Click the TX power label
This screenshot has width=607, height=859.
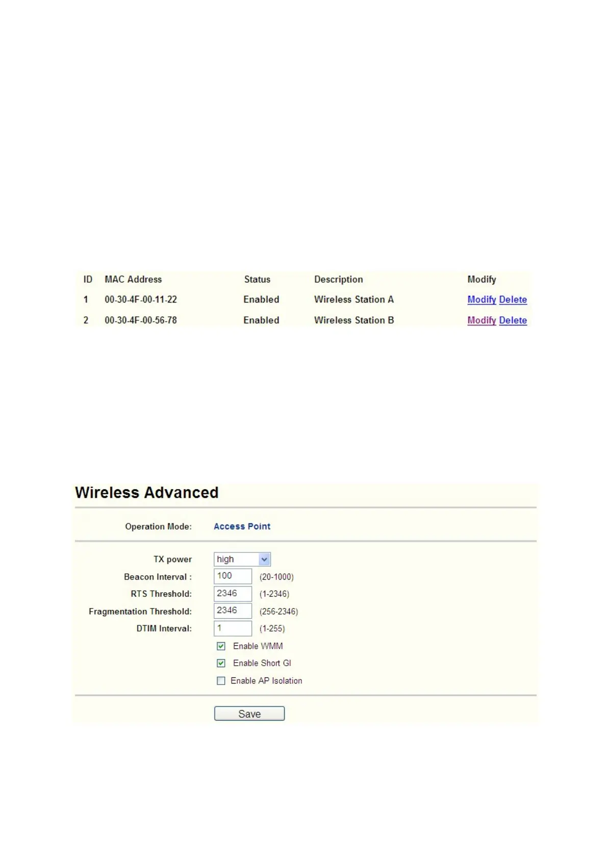coord(172,559)
